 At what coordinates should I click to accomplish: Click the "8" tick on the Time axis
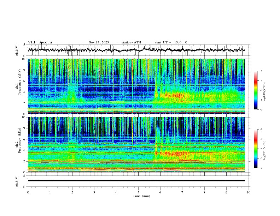[x=204, y=192]
